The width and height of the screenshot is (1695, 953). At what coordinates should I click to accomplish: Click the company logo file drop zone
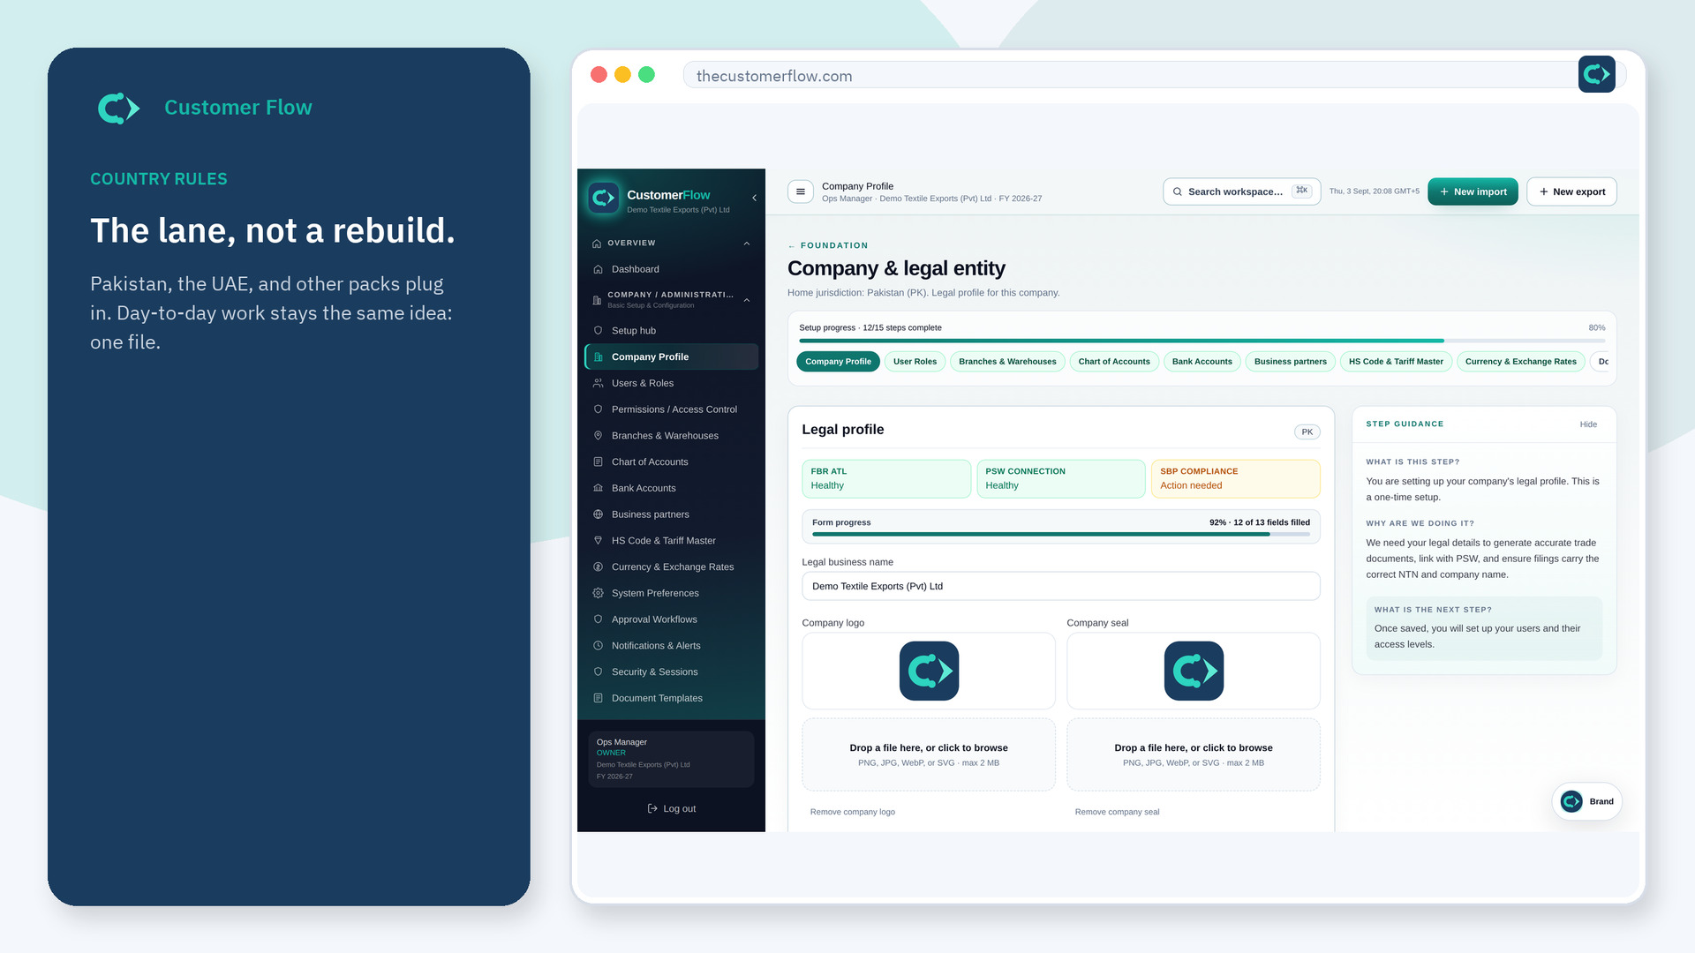pos(928,754)
